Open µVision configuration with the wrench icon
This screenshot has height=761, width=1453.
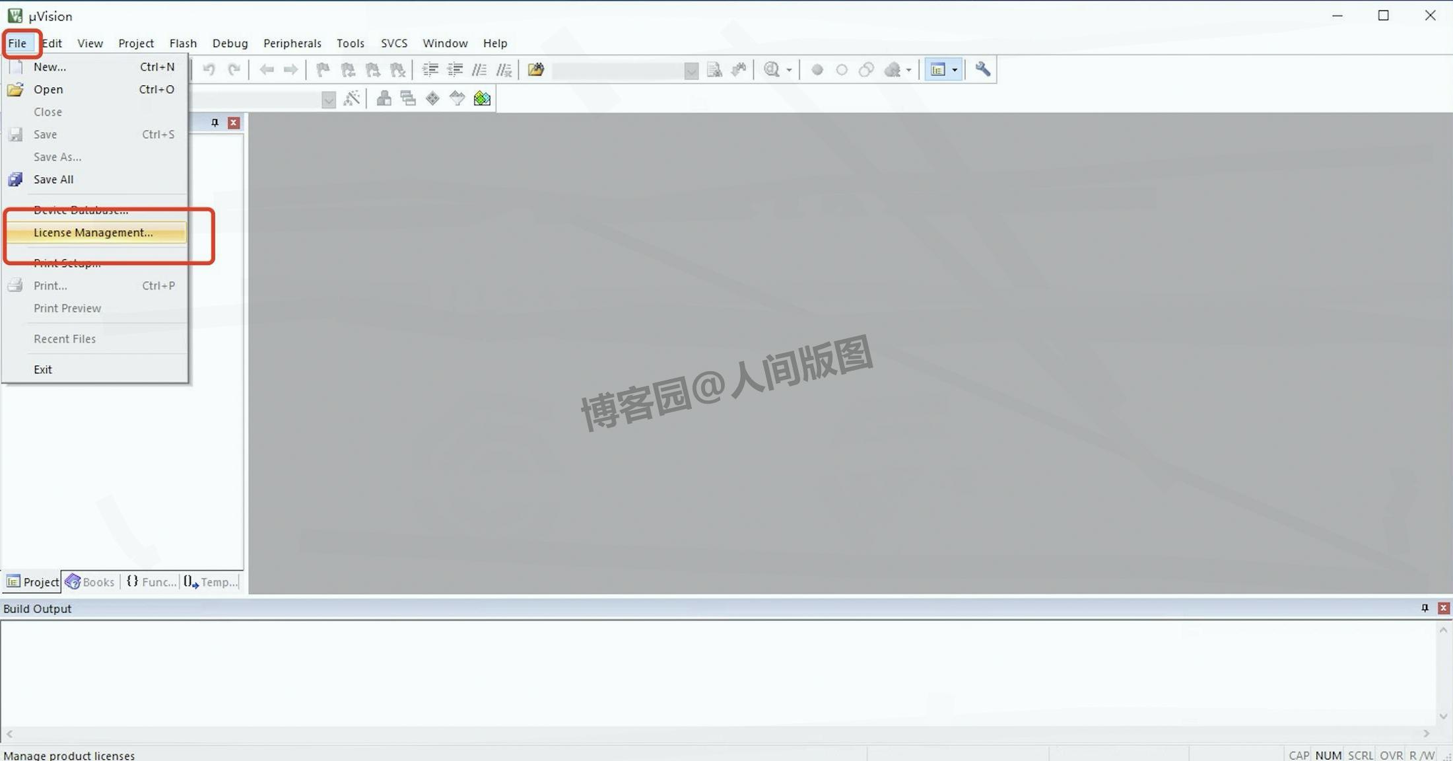[x=982, y=69]
